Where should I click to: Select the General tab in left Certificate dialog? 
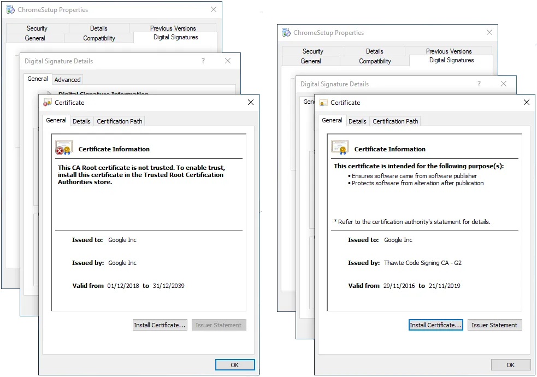[56, 120]
